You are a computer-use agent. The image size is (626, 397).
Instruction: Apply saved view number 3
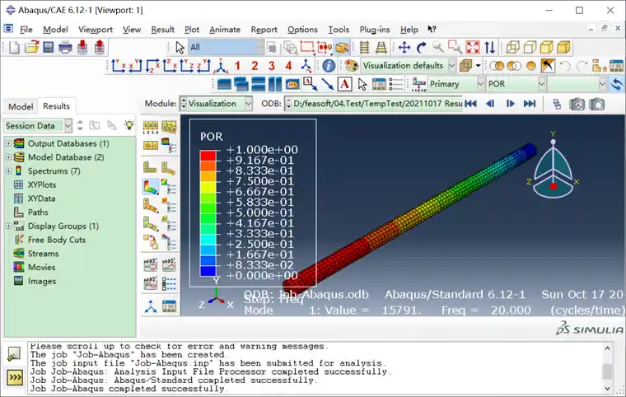coord(272,66)
